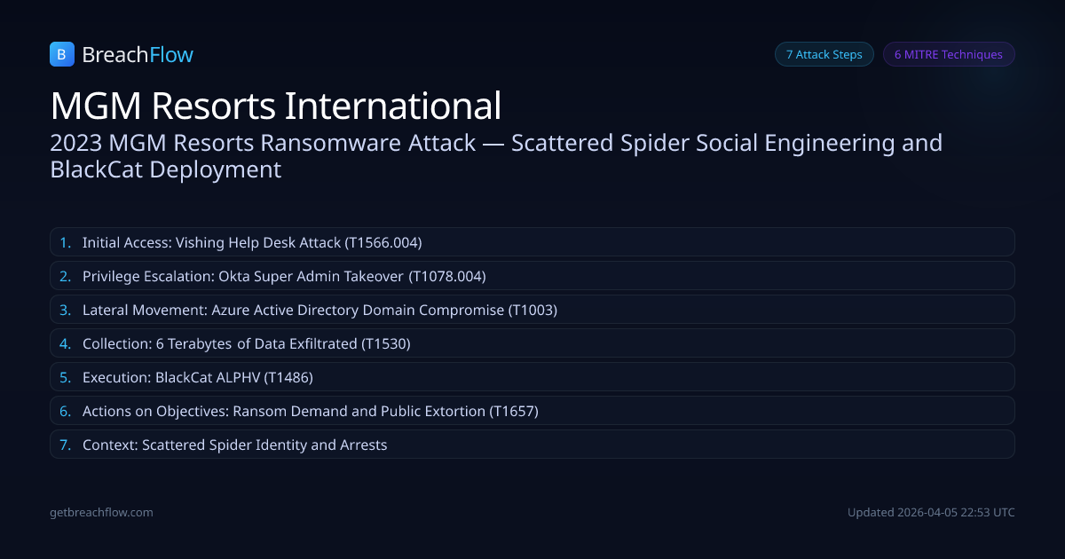Open step 2 Okta Super Admin Takeover
1065x559 pixels.
(x=284, y=276)
